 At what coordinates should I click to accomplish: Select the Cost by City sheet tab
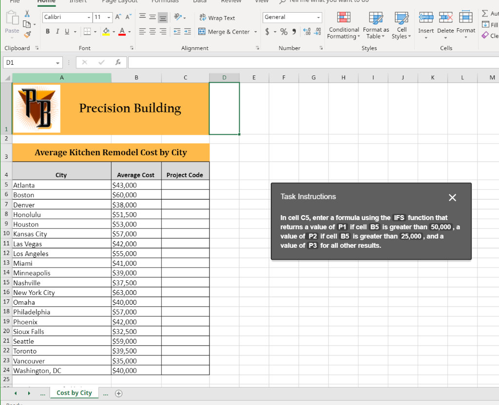[74, 393]
